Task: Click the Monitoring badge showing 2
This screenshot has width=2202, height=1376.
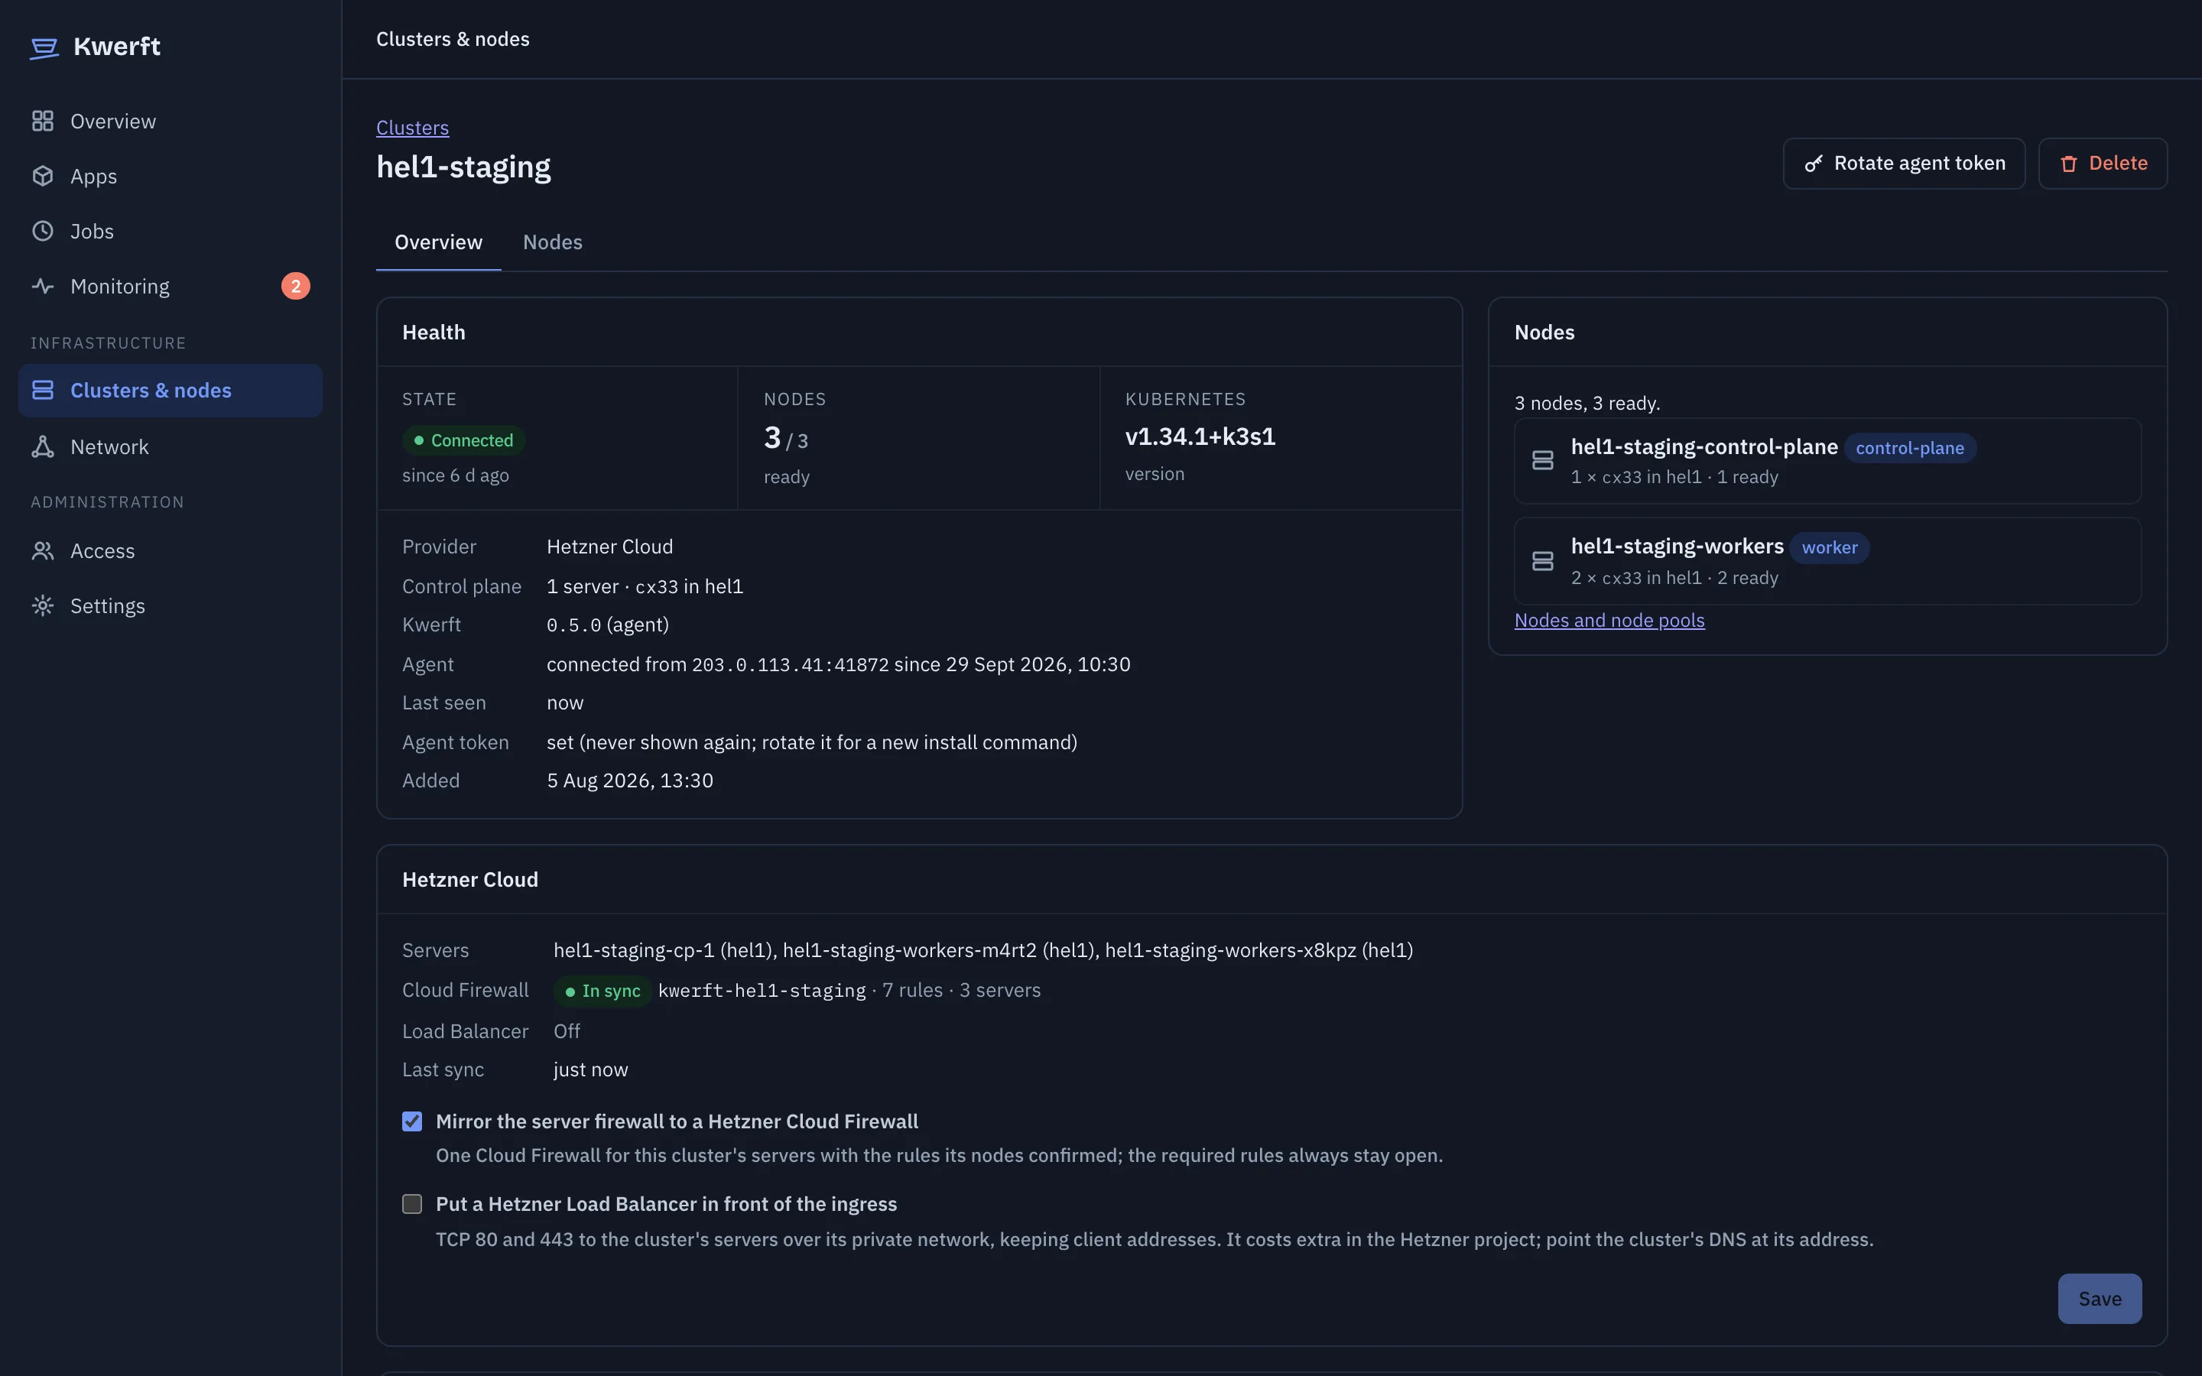Action: [296, 286]
